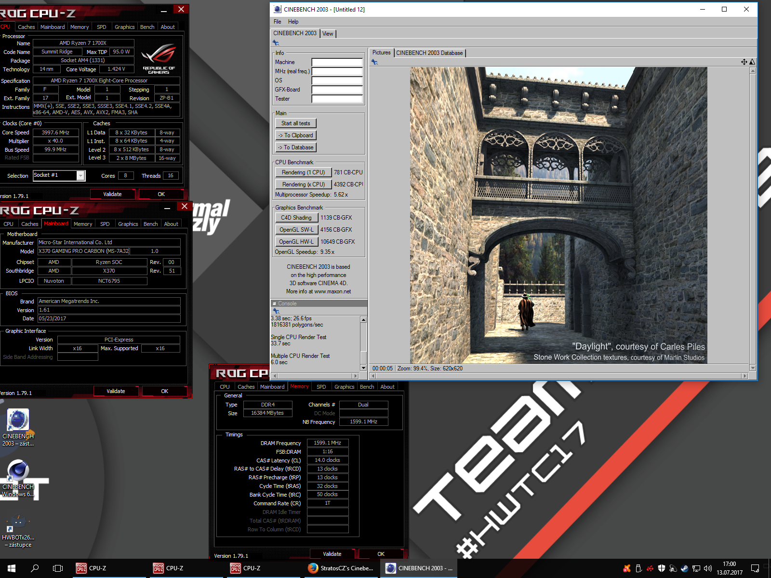Click Validate in Memory CPU-Z window

click(332, 554)
